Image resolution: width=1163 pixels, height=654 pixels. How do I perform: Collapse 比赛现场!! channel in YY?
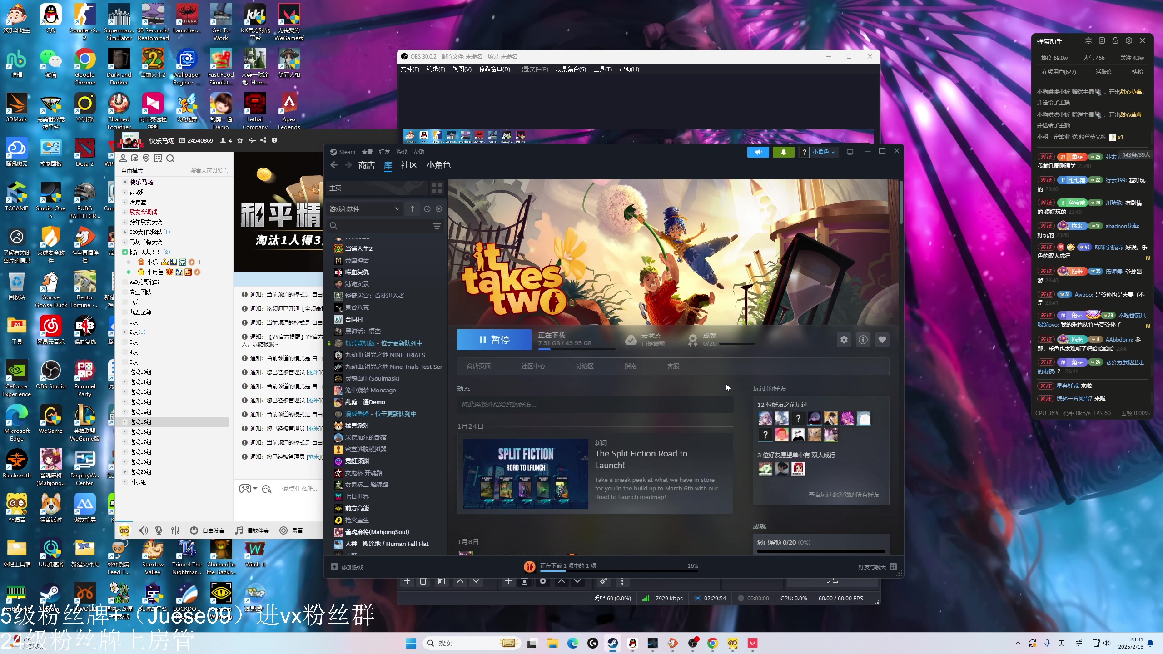tap(125, 252)
